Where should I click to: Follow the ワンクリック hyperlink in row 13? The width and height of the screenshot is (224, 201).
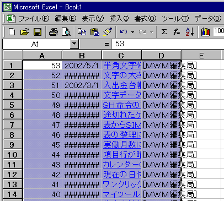(122, 184)
